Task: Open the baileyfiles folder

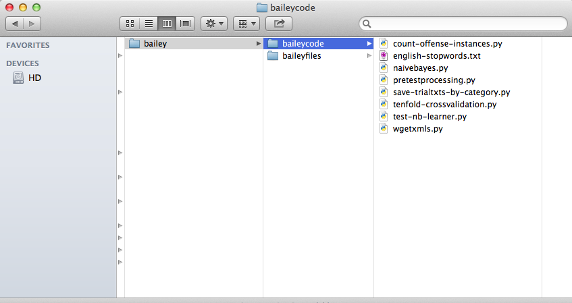Action: [x=301, y=56]
